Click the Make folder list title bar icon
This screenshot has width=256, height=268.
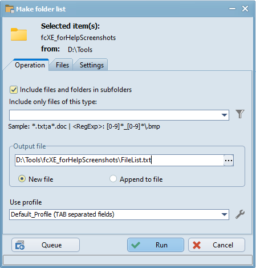(10, 9)
